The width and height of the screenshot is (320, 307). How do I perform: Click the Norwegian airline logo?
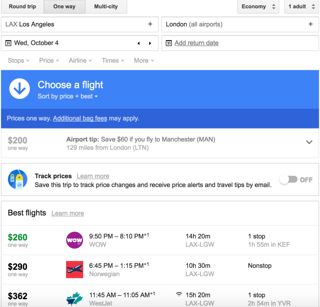[74, 269]
